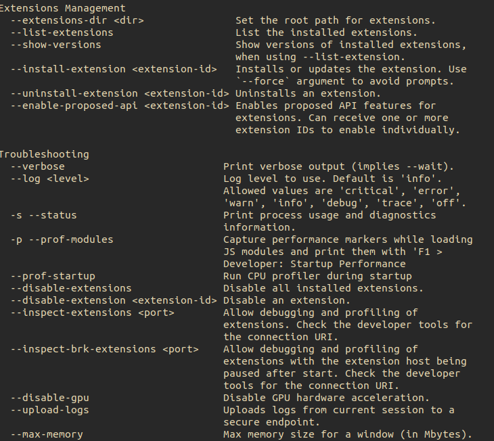Viewport: 494px width, 441px height.
Task: Click the --disable-extensions option text
Action: tap(71, 288)
